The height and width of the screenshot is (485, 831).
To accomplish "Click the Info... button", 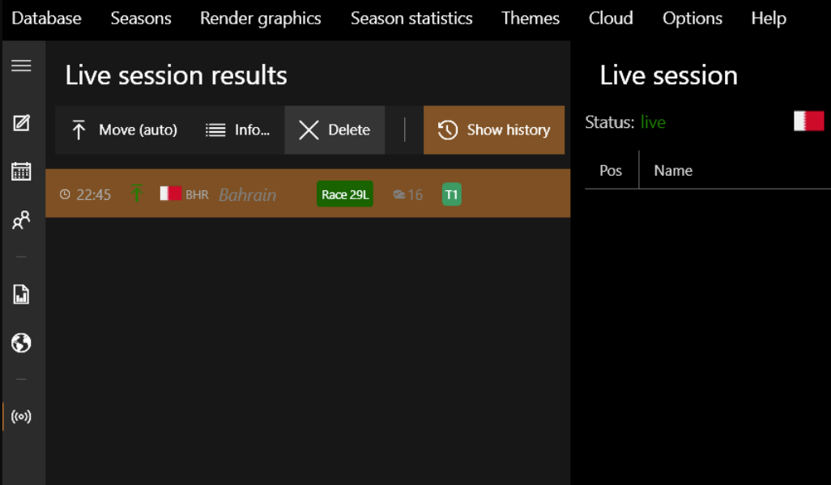I will coord(237,130).
